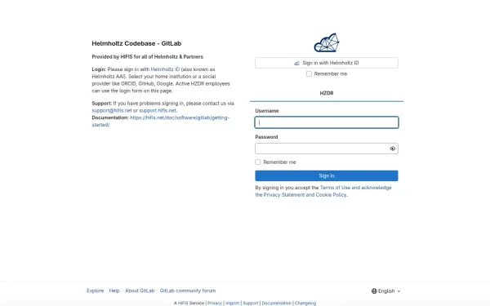Toggle password visibility eye icon
The image size is (490, 306).
coord(393,149)
